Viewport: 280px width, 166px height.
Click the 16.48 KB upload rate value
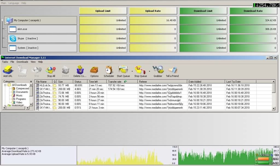pos(171,20)
